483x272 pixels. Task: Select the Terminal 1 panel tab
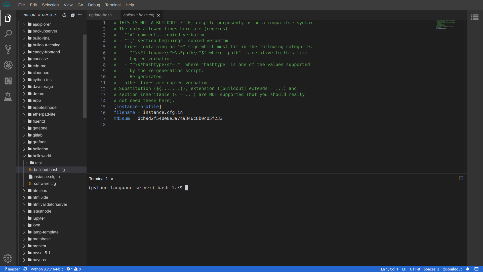point(98,179)
